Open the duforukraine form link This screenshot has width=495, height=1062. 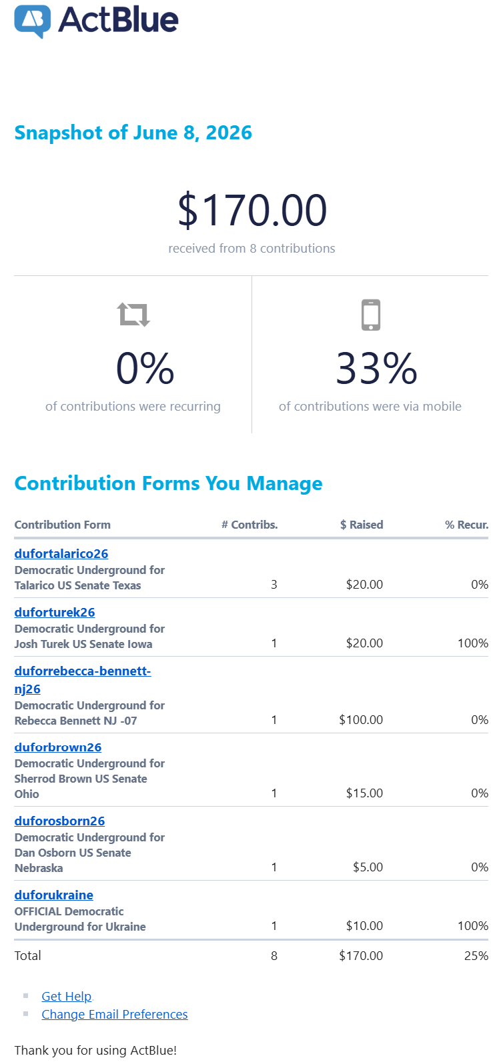pyautogui.click(x=54, y=895)
